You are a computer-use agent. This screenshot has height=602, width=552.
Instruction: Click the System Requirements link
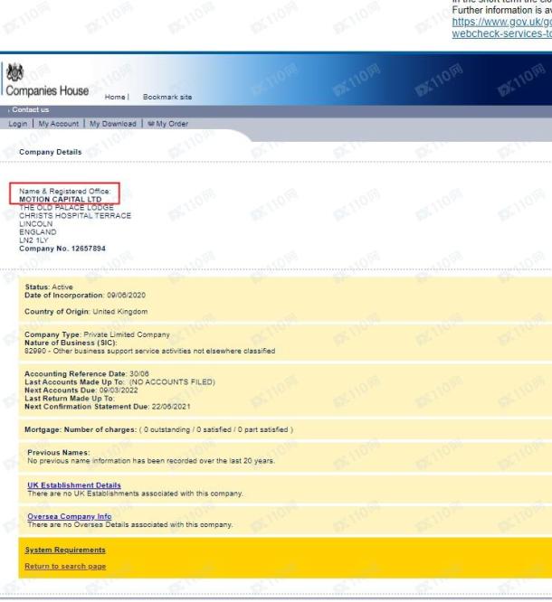coord(65,550)
